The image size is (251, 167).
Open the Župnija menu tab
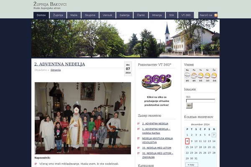click(58, 15)
